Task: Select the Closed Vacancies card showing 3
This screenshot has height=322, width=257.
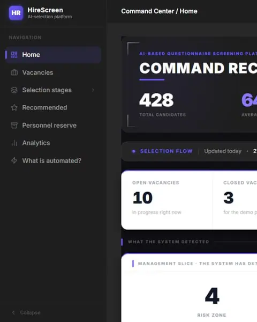Action: coord(235,200)
